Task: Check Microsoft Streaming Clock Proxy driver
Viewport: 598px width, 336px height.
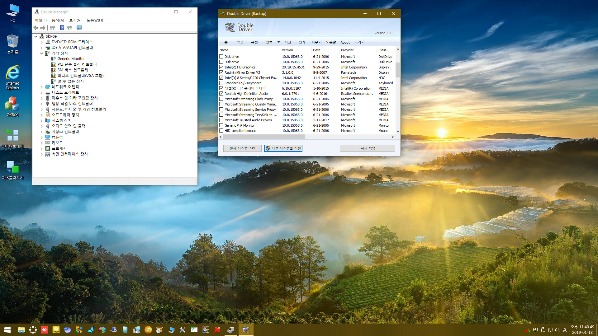Action: point(221,99)
